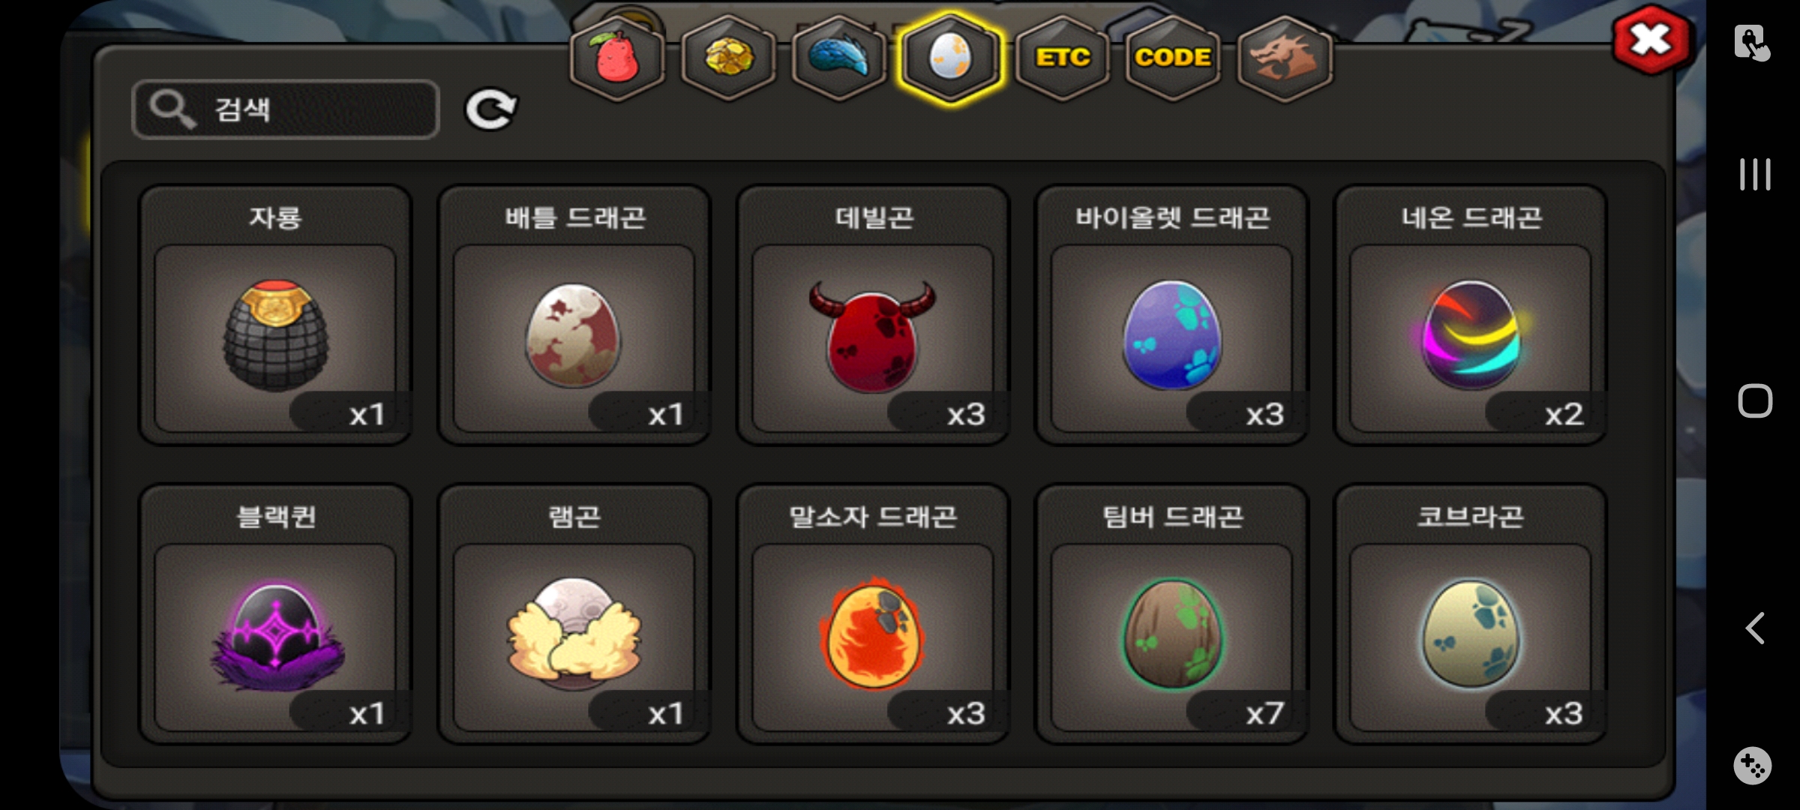The image size is (1800, 810).
Task: Select the 말소자 드래곤 fiery egg
Action: tap(873, 614)
